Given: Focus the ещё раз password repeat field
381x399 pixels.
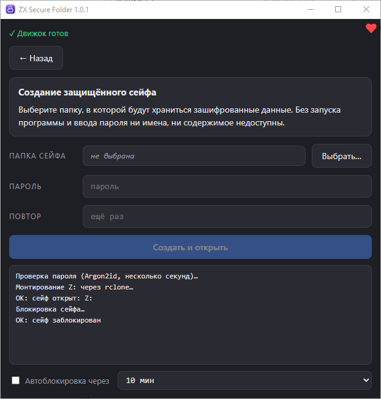Looking at the screenshot, I should tap(227, 217).
